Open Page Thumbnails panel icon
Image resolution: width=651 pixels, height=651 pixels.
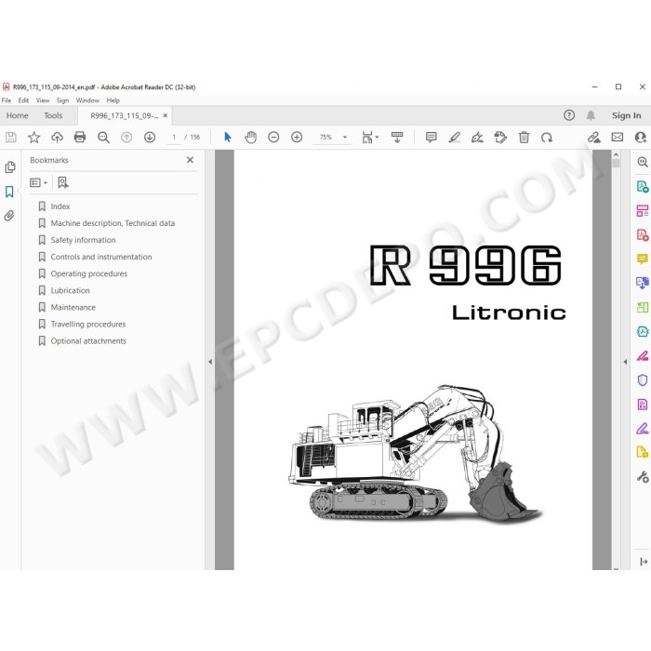(x=10, y=166)
